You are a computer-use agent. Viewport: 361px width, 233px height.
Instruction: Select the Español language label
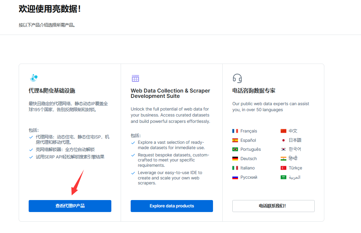point(248,140)
